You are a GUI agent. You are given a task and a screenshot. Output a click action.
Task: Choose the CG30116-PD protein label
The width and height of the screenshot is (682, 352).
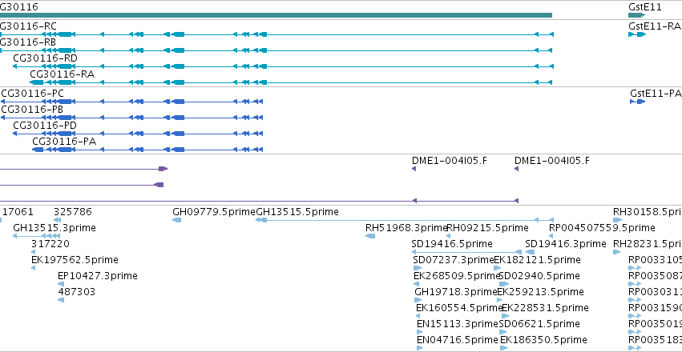pos(46,126)
